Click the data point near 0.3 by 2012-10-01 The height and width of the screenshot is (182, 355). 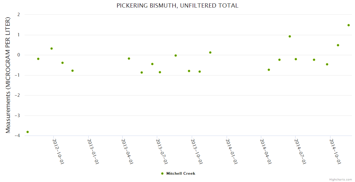[x=52, y=49]
